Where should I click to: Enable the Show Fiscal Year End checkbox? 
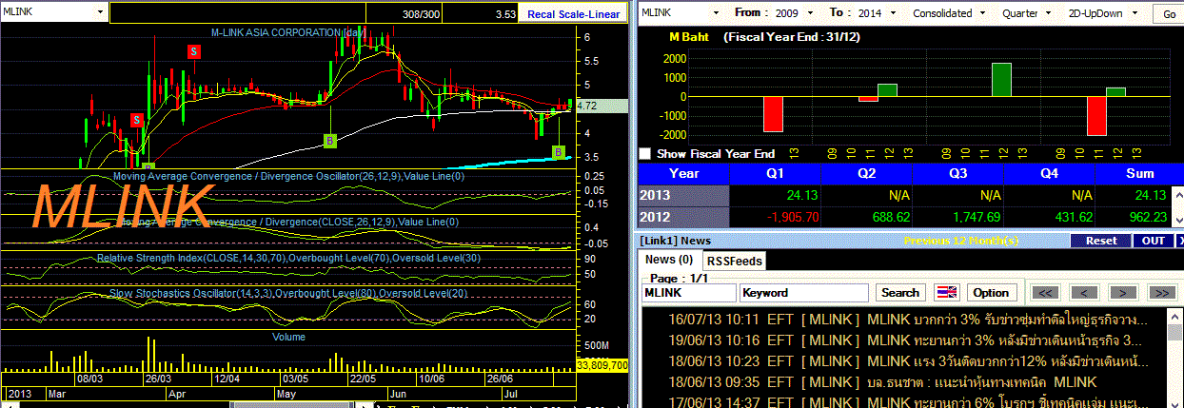(645, 153)
